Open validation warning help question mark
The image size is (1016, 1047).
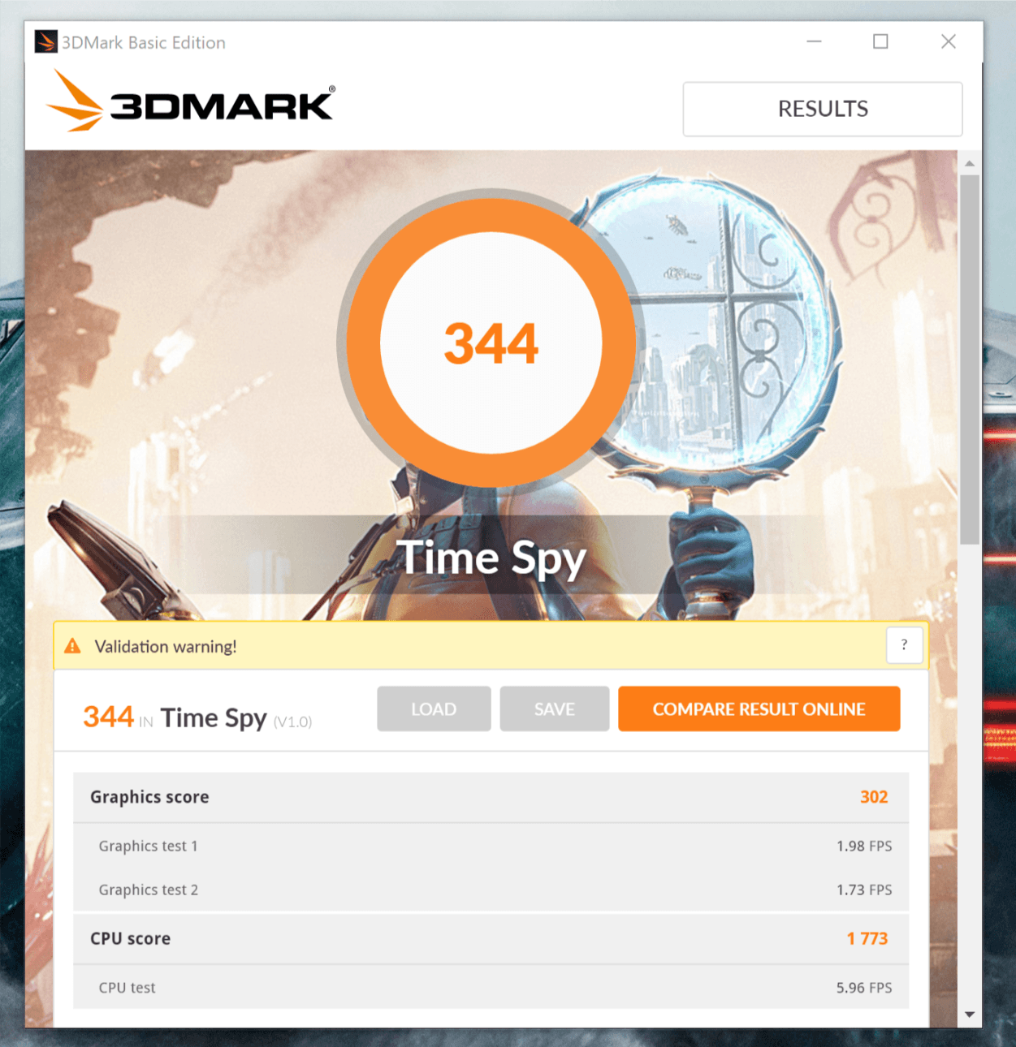click(x=904, y=645)
